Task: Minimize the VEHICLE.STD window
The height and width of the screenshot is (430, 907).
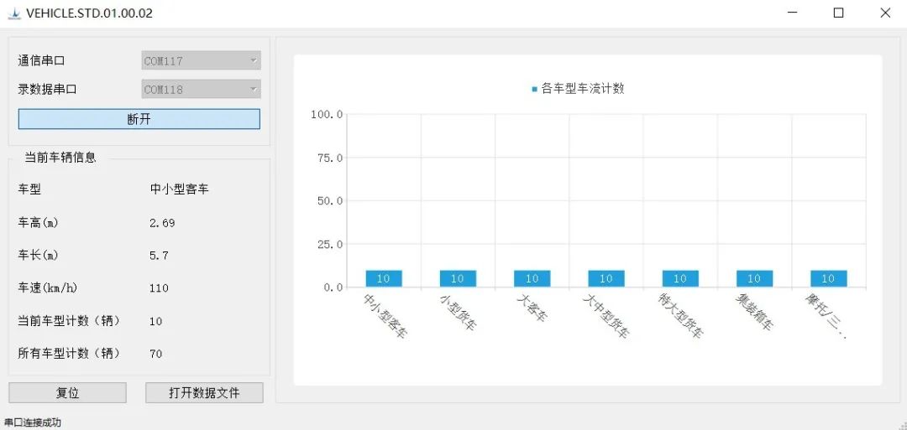Action: (792, 13)
